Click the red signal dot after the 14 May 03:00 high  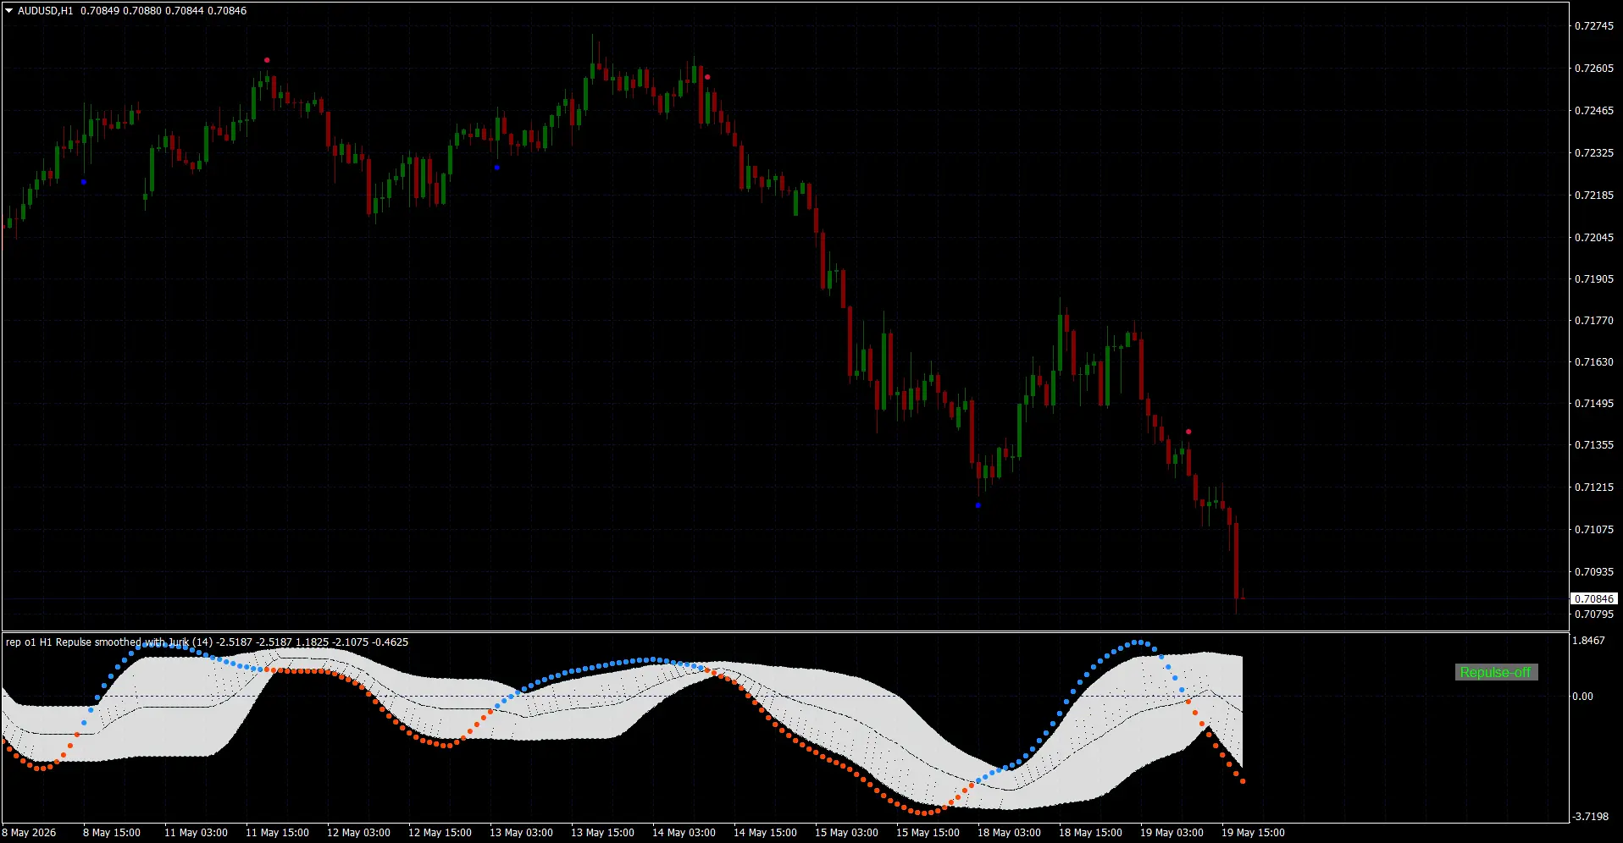coord(707,77)
